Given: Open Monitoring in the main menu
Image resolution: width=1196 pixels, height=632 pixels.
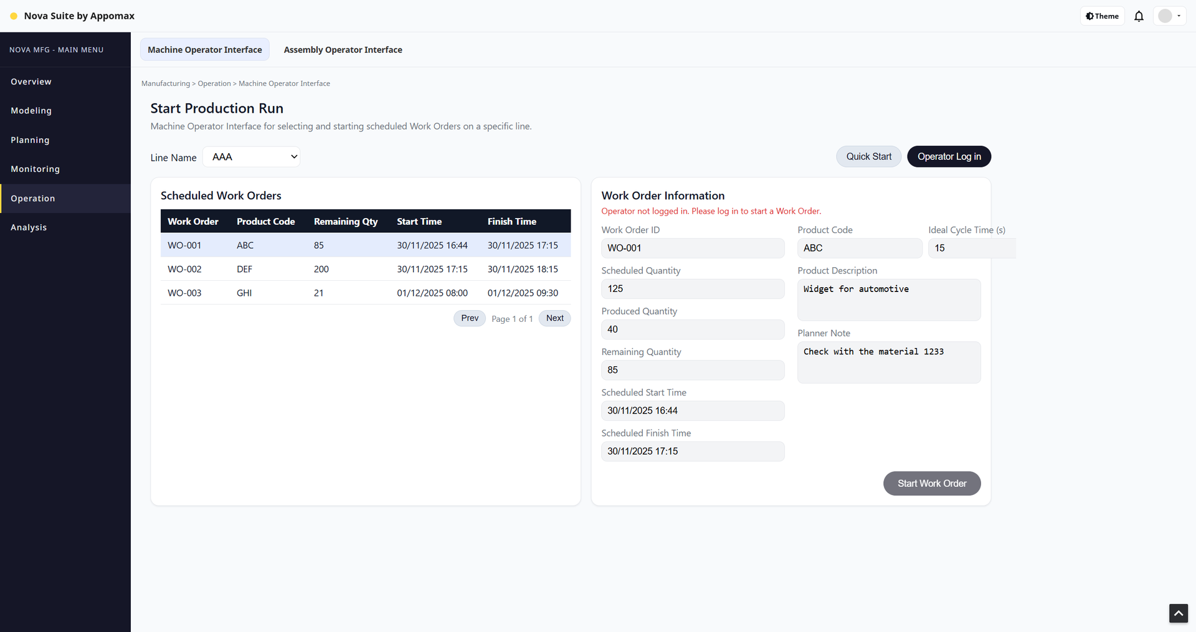Looking at the screenshot, I should (36, 169).
